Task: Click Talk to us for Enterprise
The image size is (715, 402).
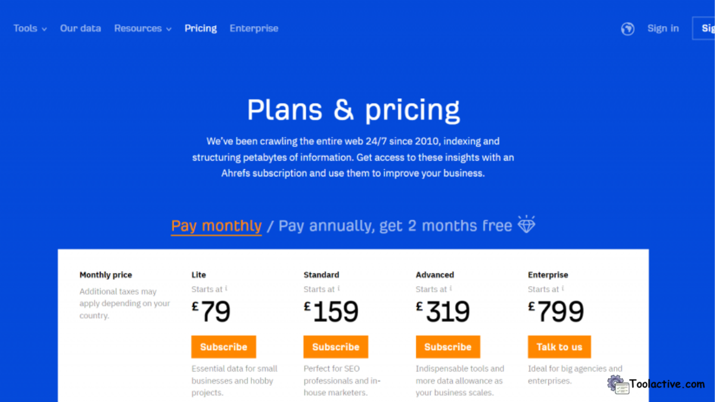Action: click(x=559, y=347)
